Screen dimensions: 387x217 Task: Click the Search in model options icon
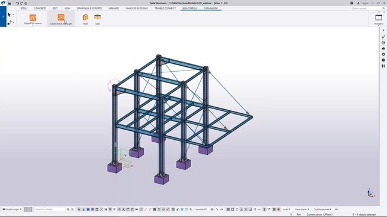(x=73, y=209)
